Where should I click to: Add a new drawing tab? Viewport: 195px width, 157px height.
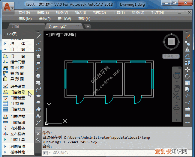point(88,26)
